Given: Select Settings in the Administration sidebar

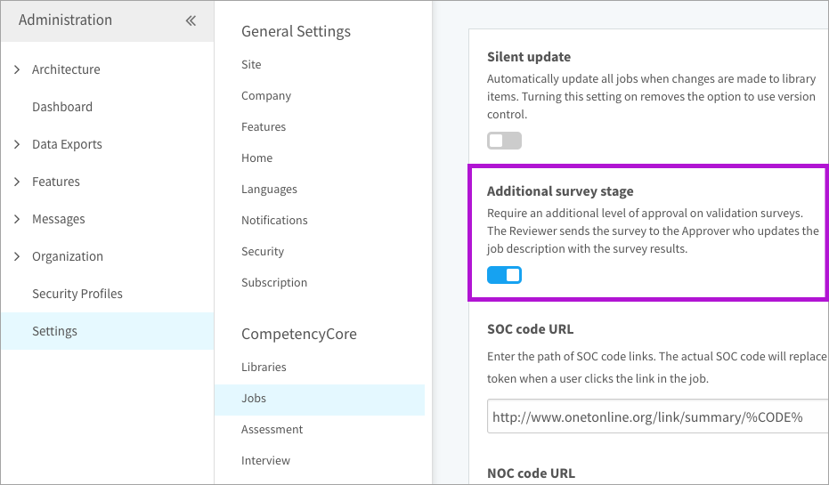Looking at the screenshot, I should (x=55, y=331).
